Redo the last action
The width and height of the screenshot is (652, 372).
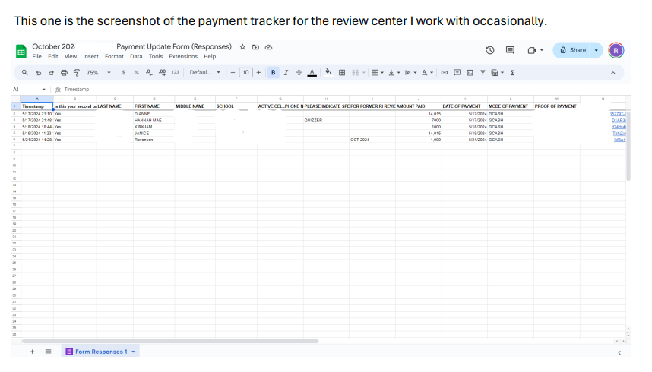point(51,73)
